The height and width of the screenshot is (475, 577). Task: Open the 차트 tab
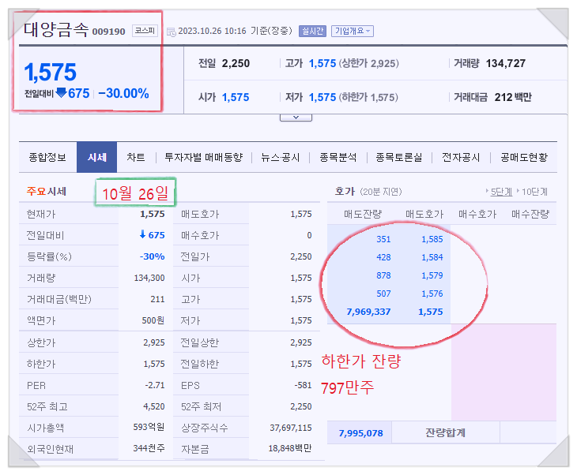point(136,158)
